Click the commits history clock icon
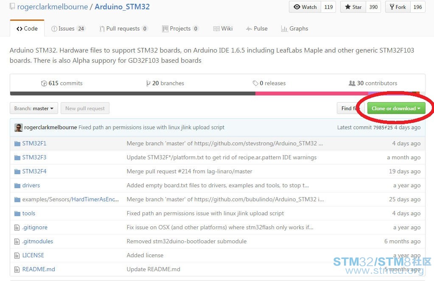Viewport: 434px width, 281px height. pyautogui.click(x=44, y=83)
